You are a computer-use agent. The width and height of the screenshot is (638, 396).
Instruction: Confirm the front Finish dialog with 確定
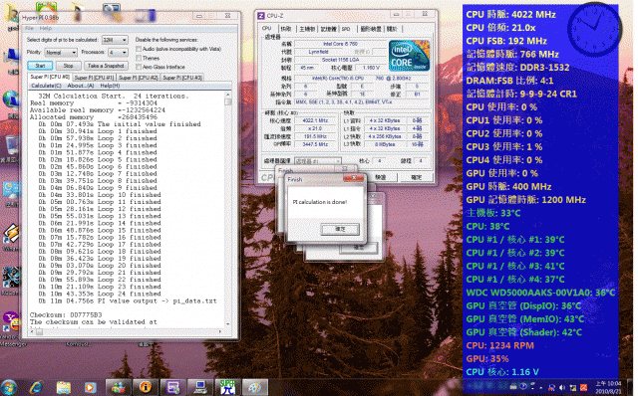tap(340, 229)
